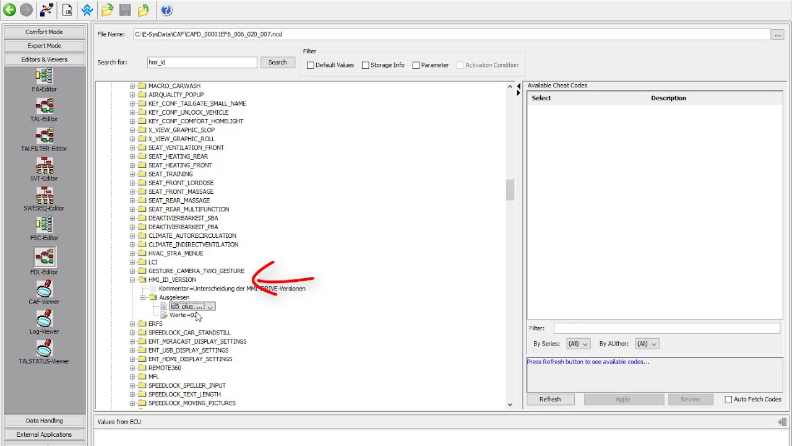The height and width of the screenshot is (446, 792).
Task: Open the TALFILTER-Editor
Action: 45,139
